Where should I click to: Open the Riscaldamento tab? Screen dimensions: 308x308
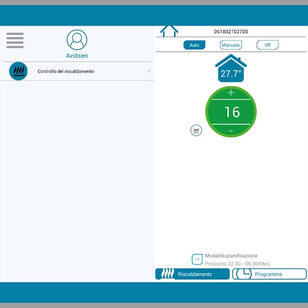(x=192, y=274)
